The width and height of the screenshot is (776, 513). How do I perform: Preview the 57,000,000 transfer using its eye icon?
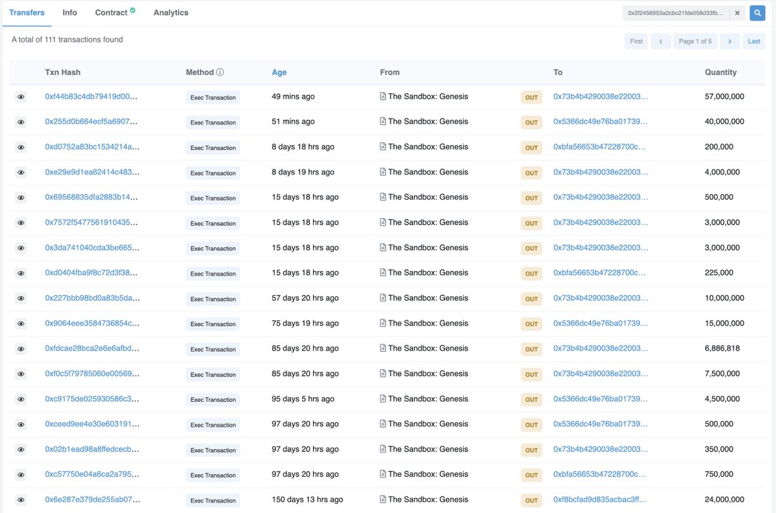[x=20, y=96]
